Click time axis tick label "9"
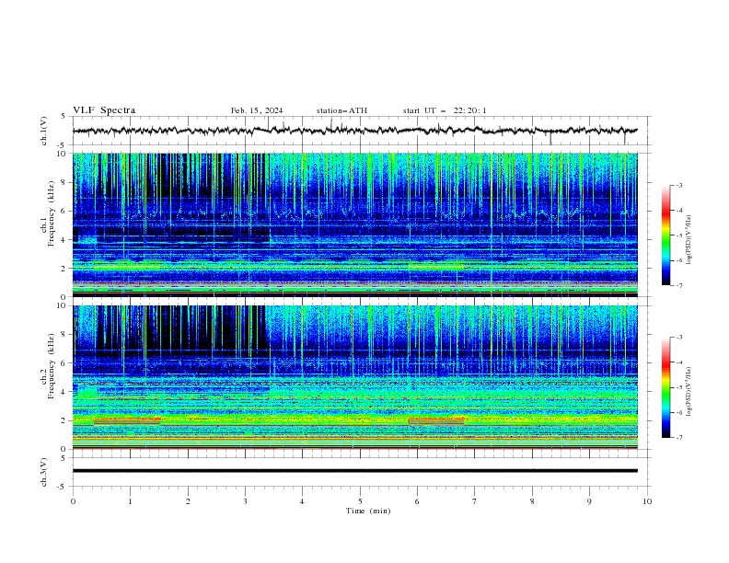 [x=589, y=501]
